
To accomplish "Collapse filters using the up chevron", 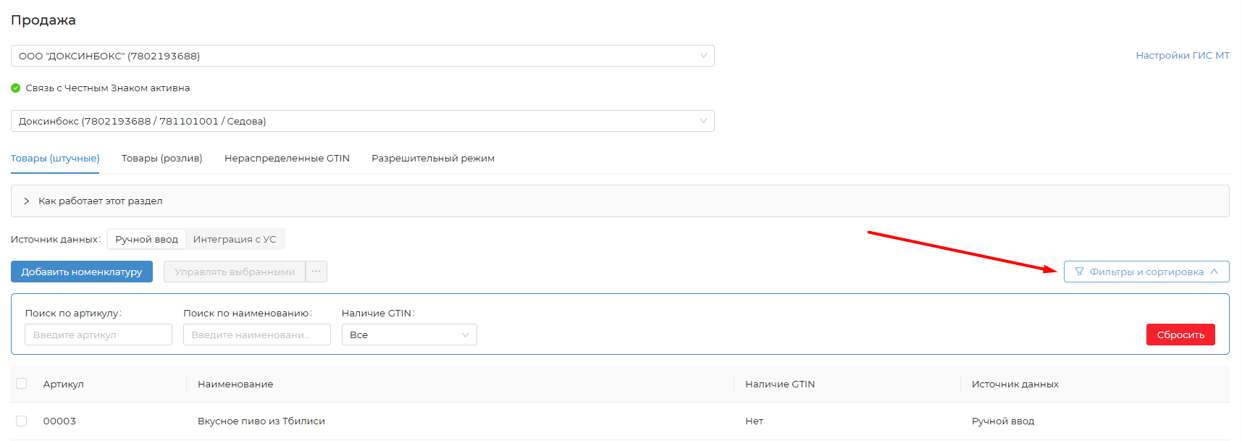I will [x=1214, y=272].
